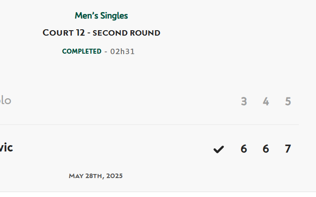Click the COMPLETED match status
The width and height of the screenshot is (316, 197).
coord(82,51)
